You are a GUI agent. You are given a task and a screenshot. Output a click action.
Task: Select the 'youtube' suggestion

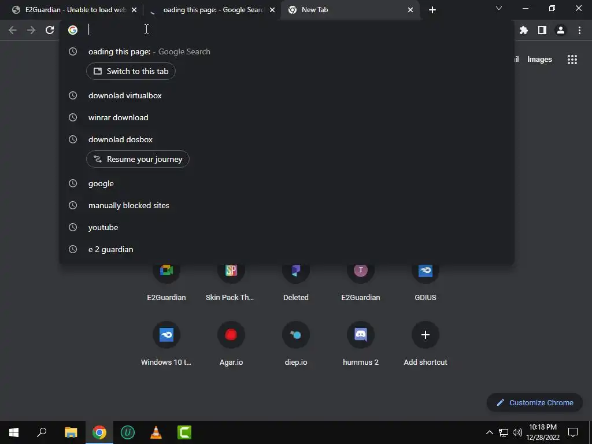click(287, 227)
